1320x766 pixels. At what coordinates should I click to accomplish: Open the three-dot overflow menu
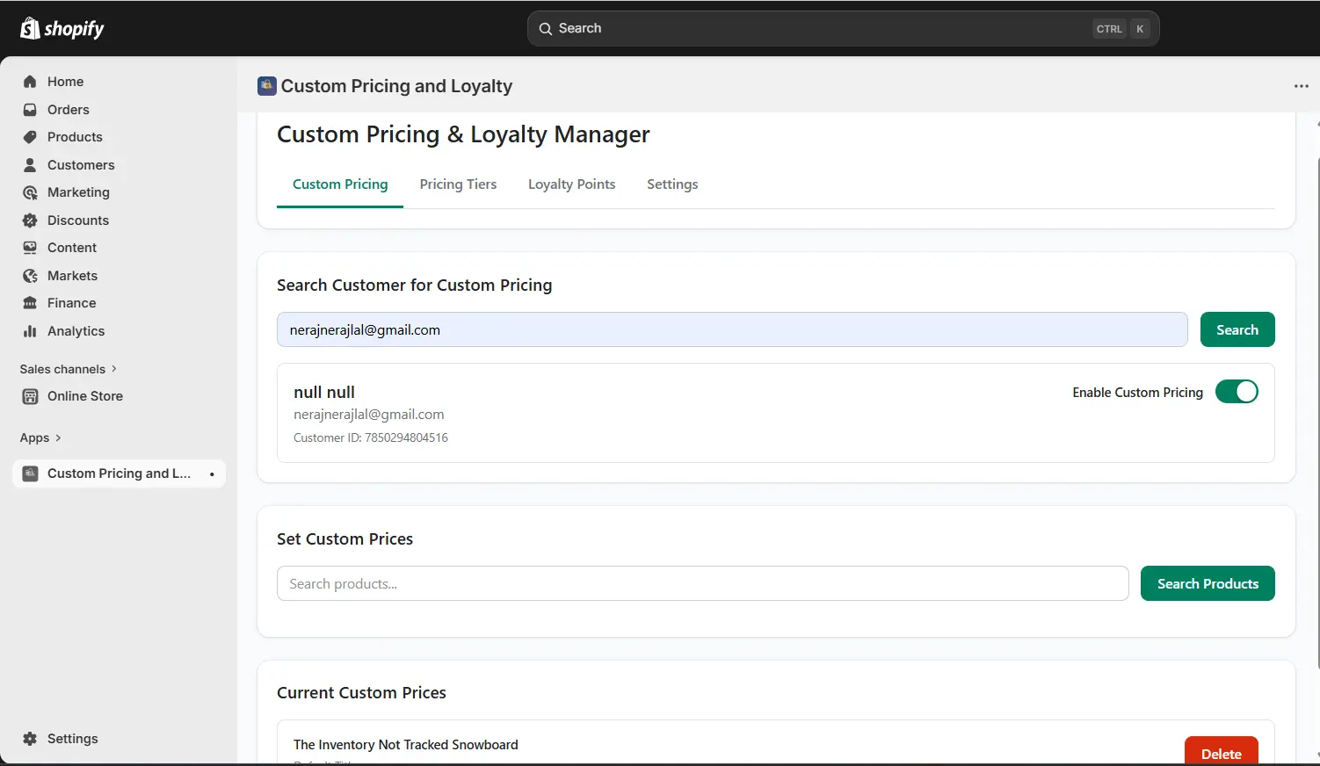[x=1302, y=85]
